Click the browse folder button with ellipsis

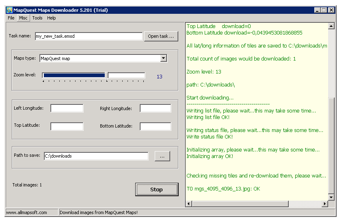(162, 156)
